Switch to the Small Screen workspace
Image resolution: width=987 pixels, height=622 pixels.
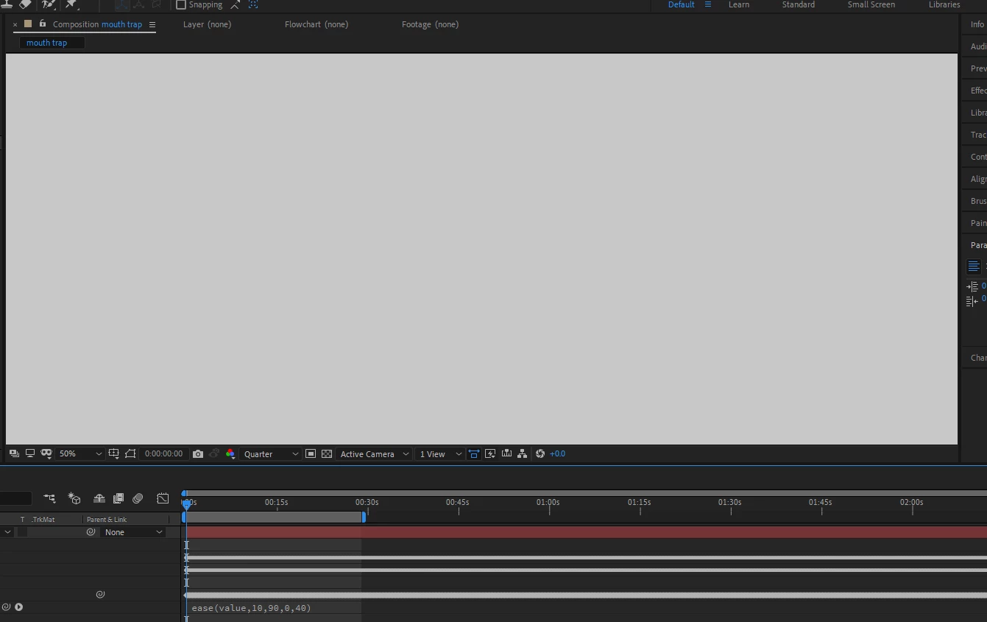(x=871, y=4)
